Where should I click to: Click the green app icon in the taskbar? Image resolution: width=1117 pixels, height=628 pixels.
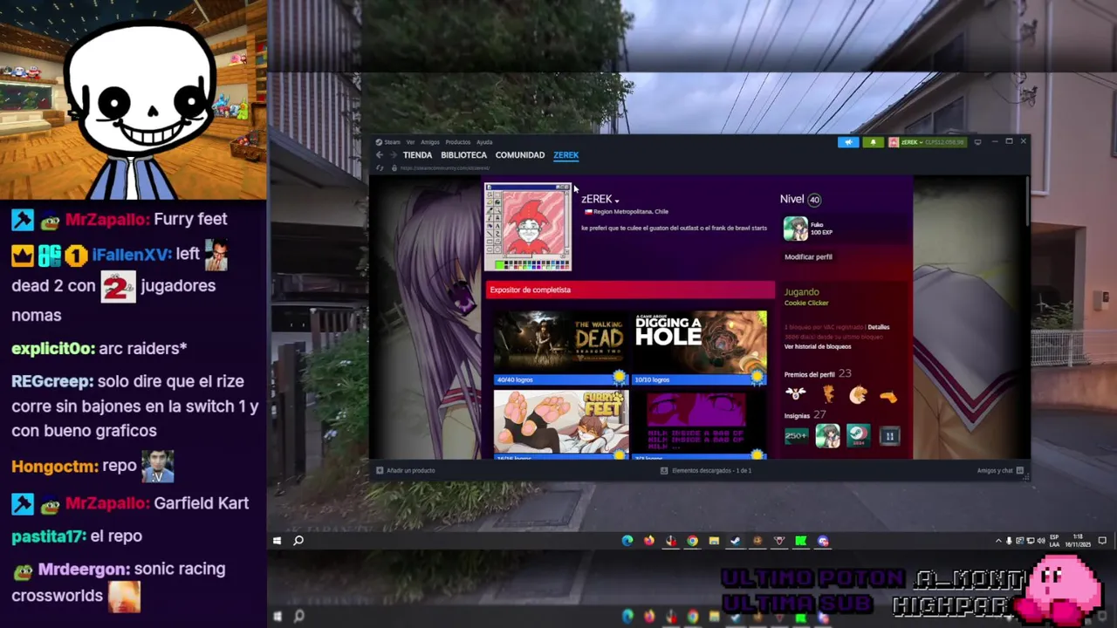(801, 541)
